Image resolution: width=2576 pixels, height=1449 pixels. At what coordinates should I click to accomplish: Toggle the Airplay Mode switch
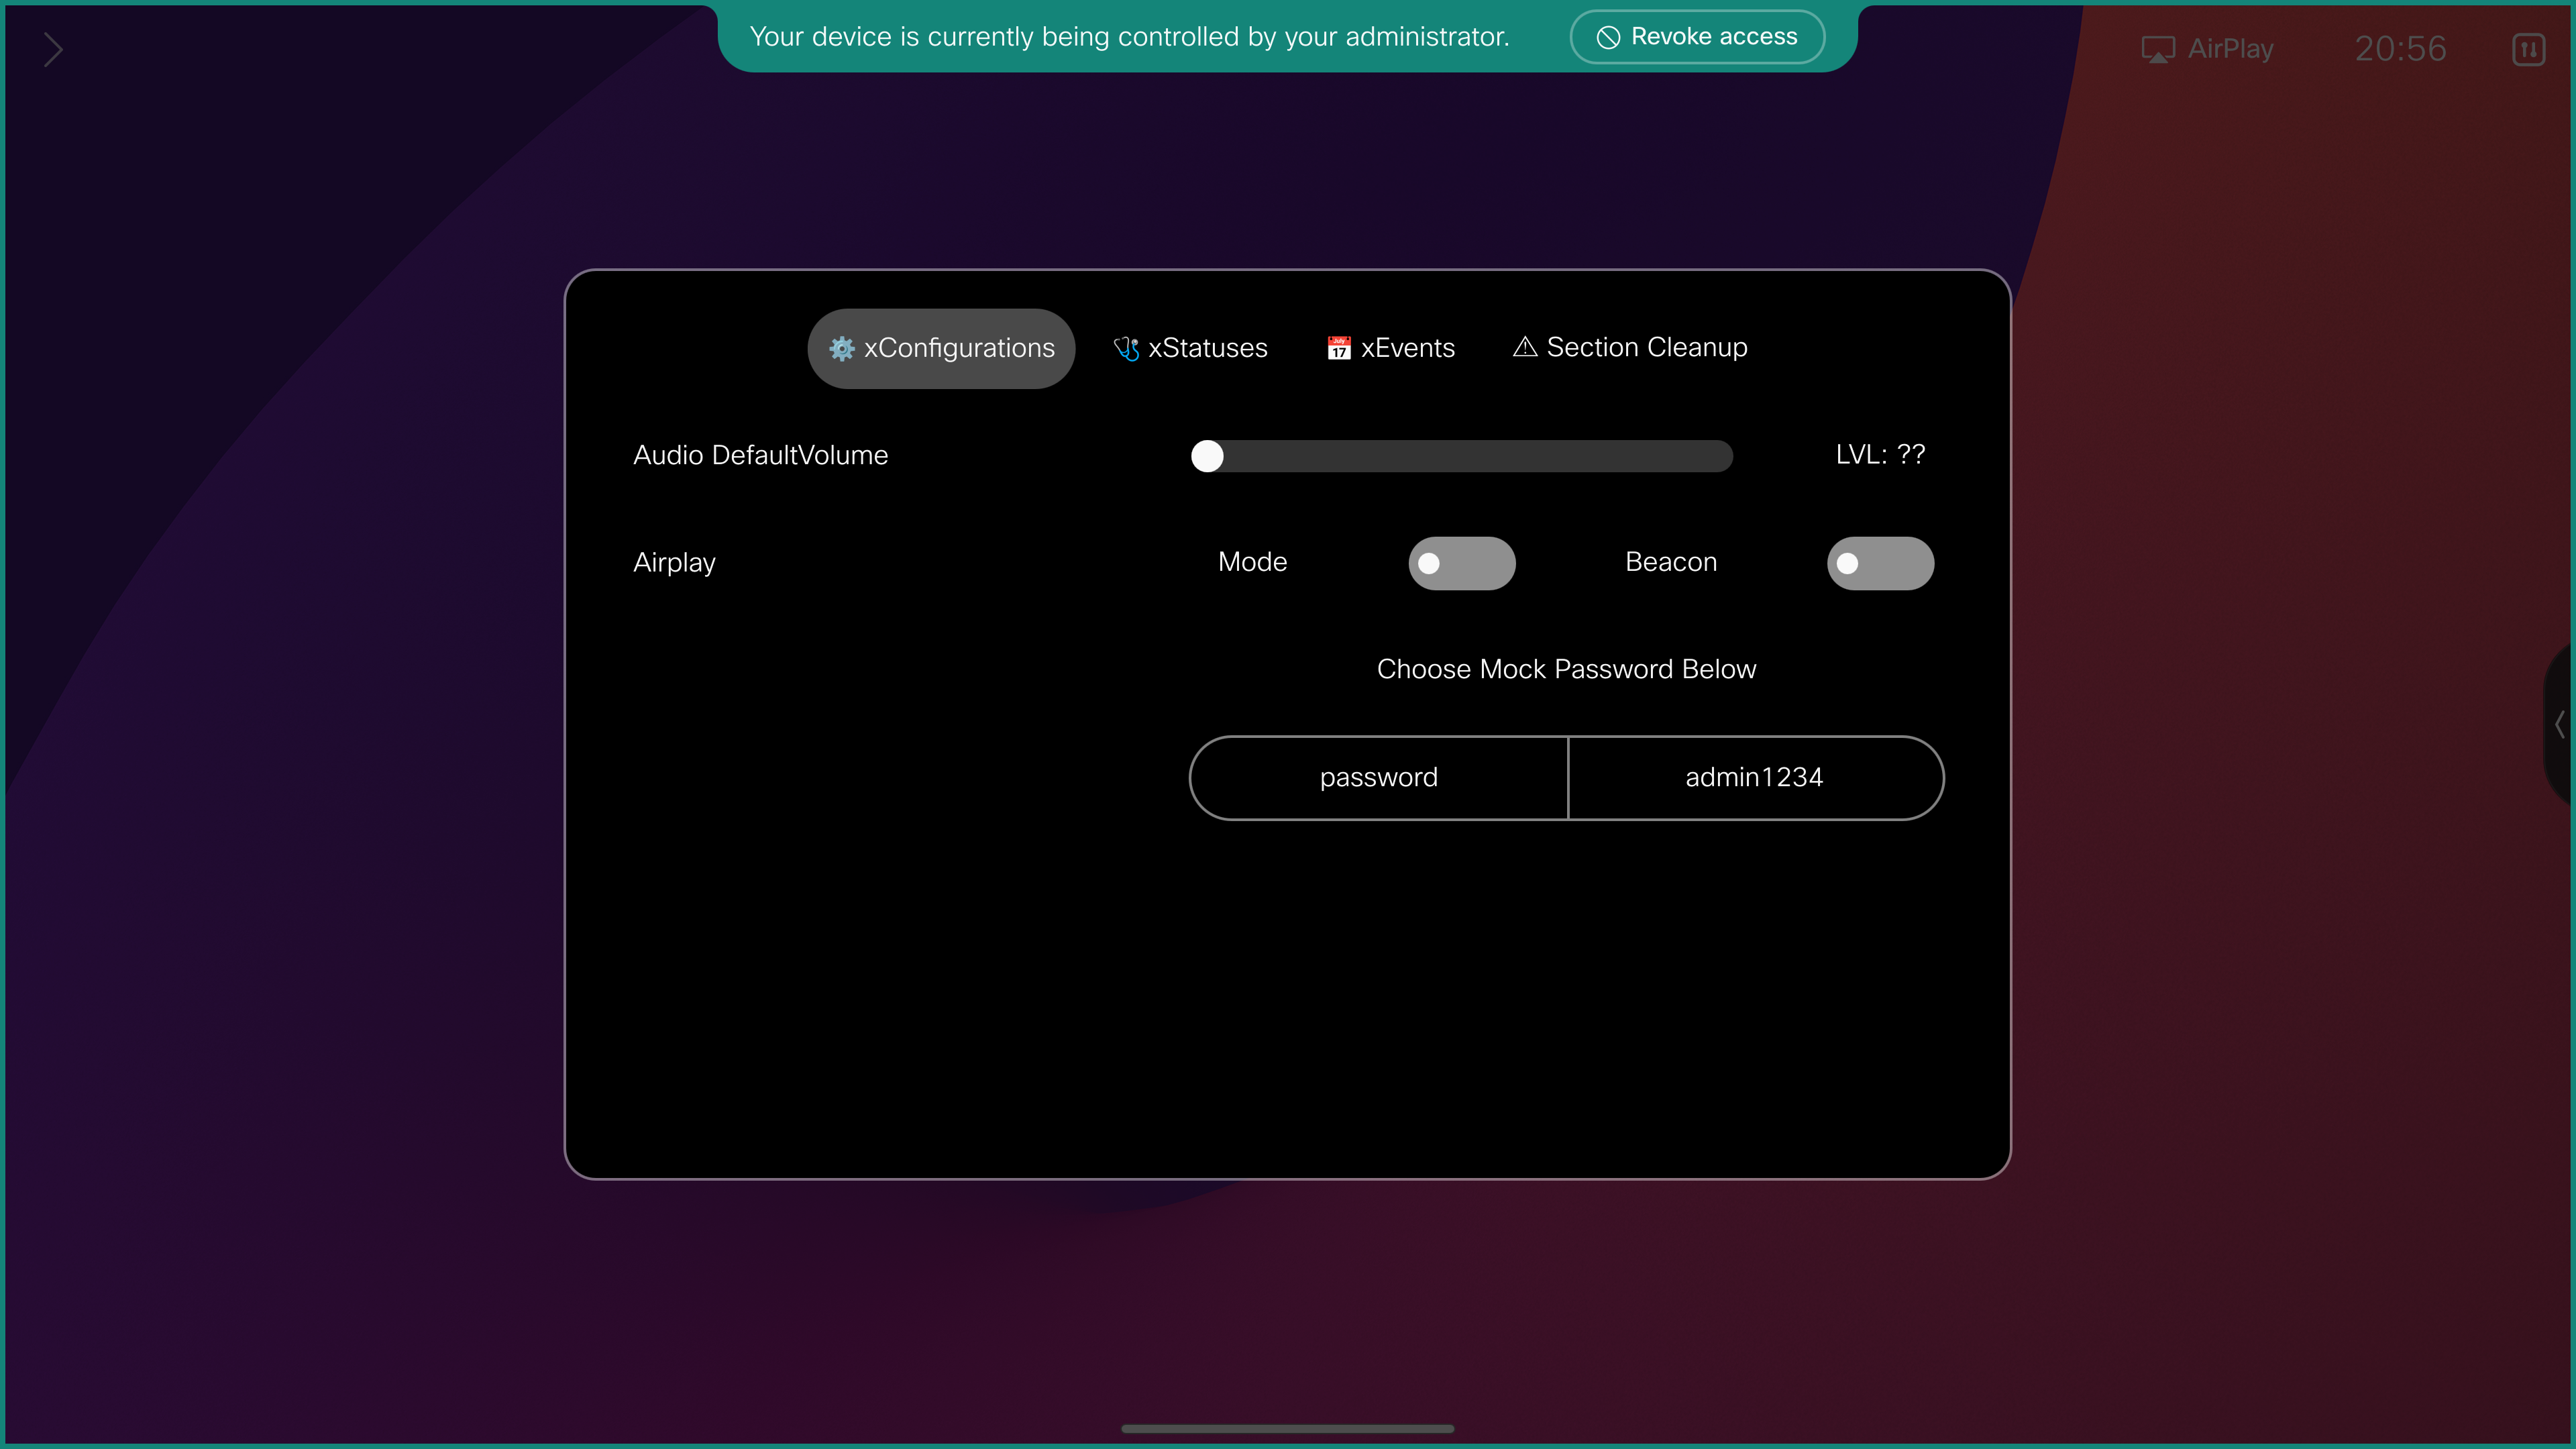click(1461, 563)
